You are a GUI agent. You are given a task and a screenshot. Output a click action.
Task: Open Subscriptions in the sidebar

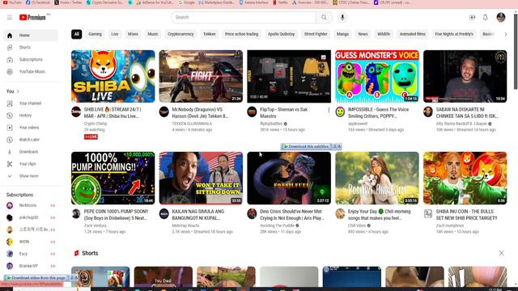tap(31, 59)
